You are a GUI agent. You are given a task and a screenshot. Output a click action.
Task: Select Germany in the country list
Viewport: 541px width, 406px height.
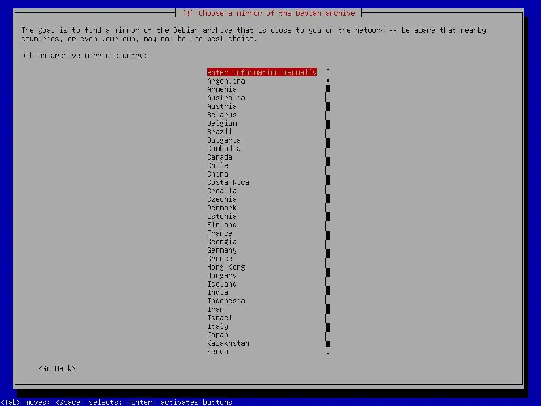click(222, 250)
